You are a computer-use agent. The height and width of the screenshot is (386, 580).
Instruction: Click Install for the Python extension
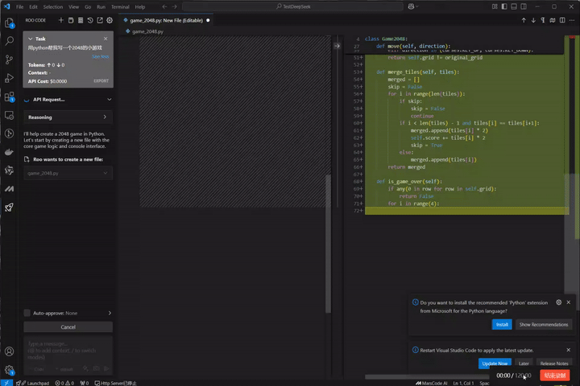pos(502,324)
